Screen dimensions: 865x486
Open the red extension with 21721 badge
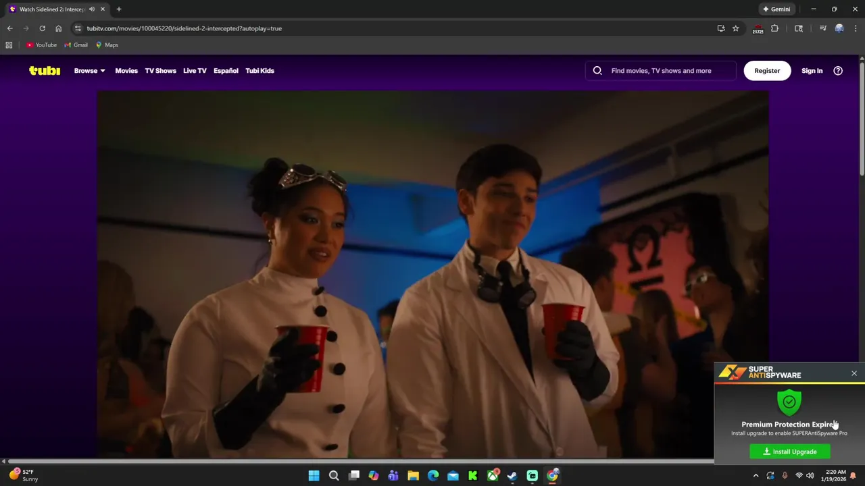tap(758, 29)
